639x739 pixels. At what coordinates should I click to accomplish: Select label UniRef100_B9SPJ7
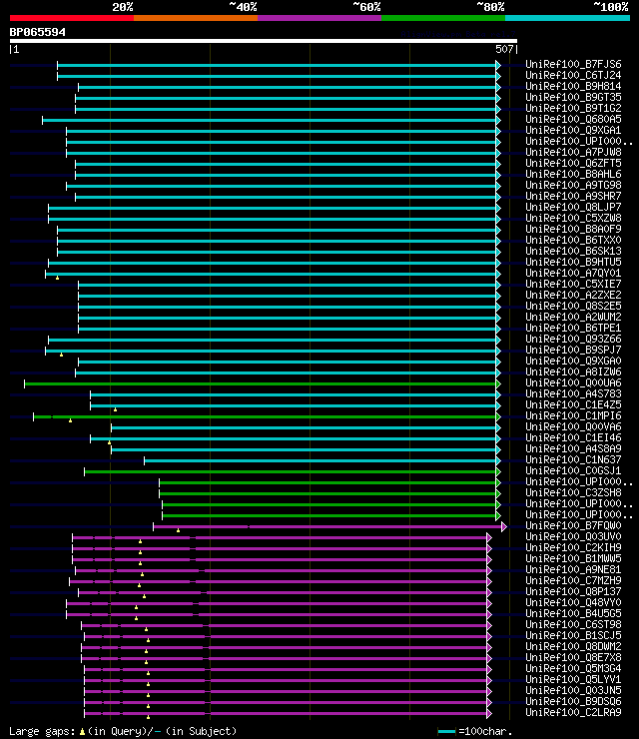point(573,350)
